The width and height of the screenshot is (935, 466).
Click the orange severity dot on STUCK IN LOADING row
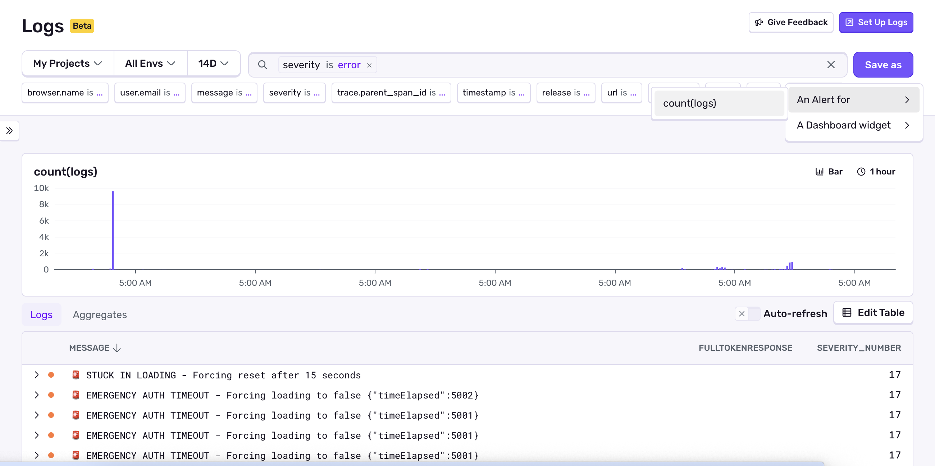click(x=51, y=375)
